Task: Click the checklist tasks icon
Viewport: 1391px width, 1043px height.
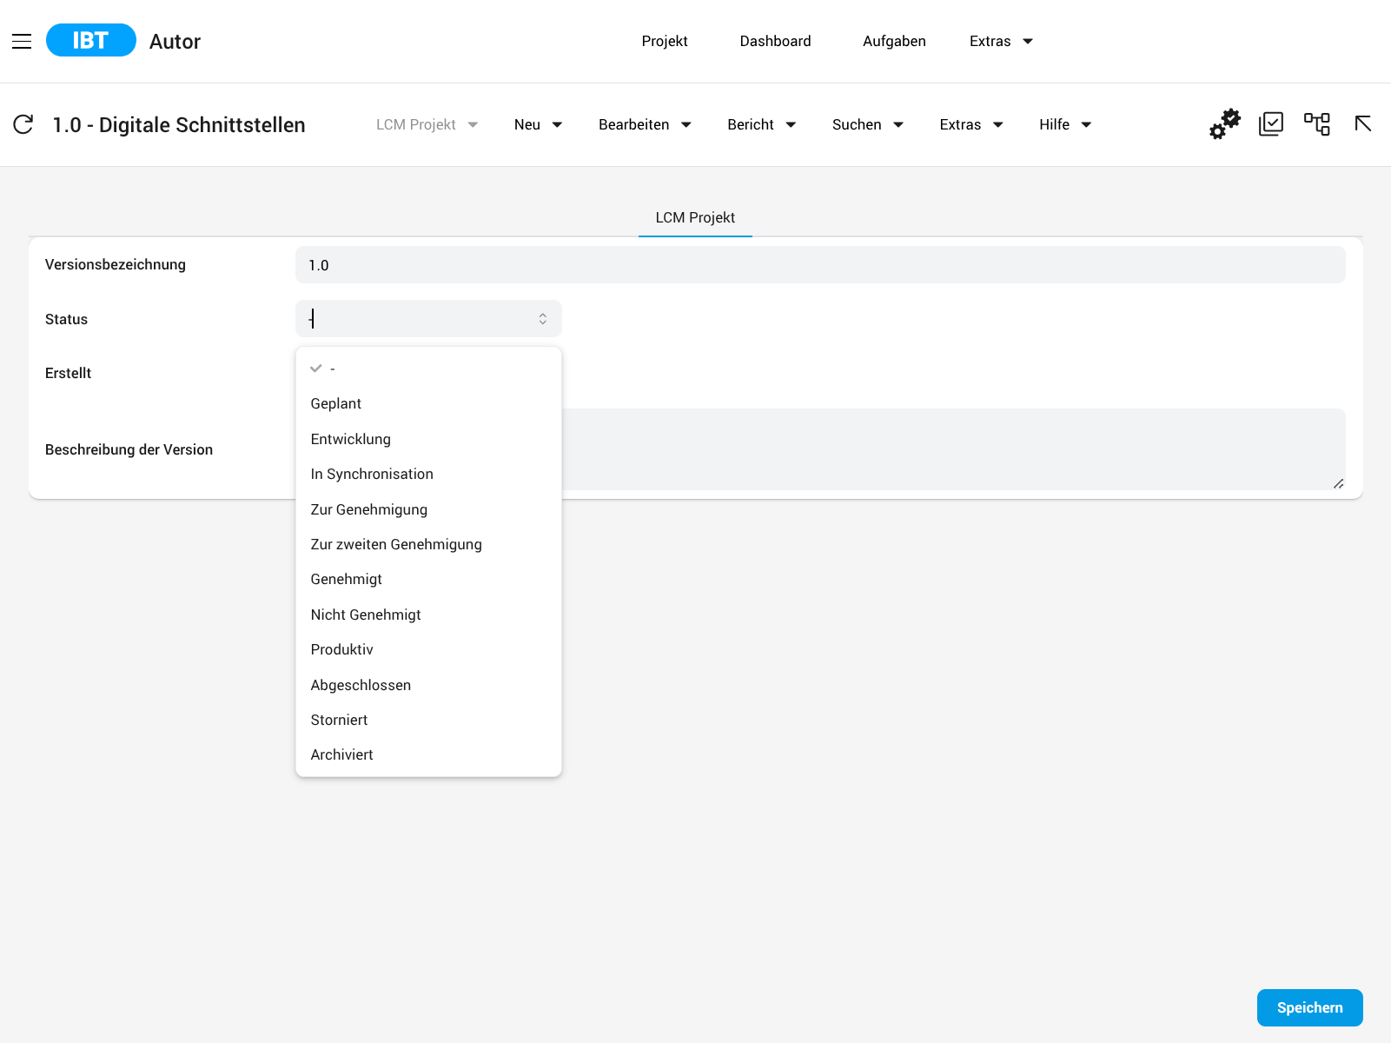Action: (x=1271, y=124)
